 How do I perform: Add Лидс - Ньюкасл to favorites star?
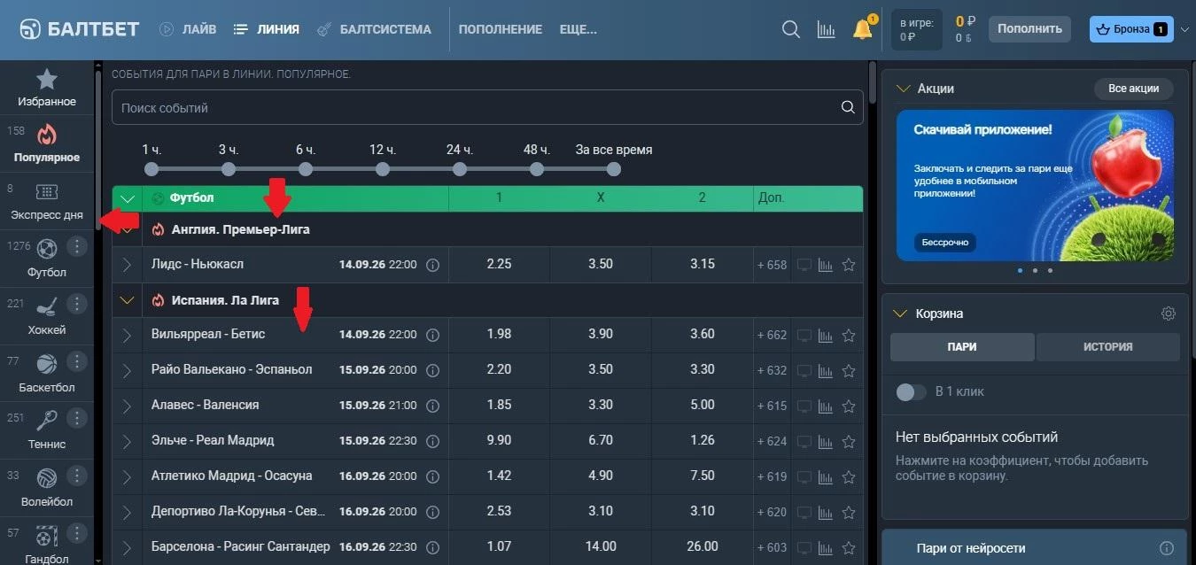(x=849, y=265)
